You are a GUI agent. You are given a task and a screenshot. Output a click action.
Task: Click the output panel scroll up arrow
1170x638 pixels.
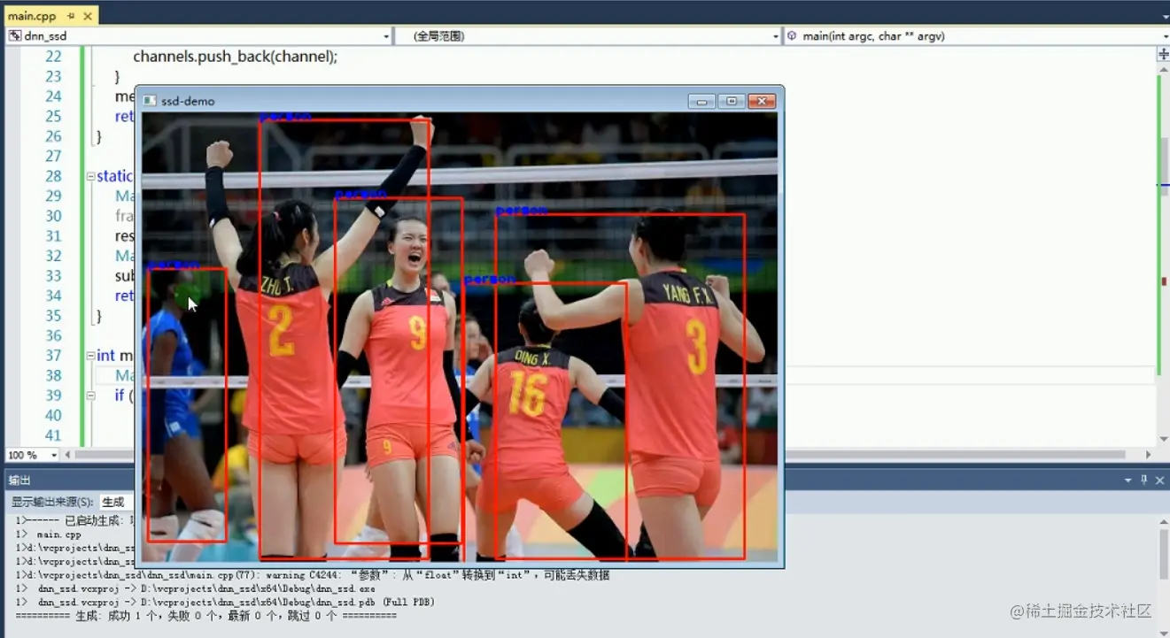point(1164,523)
